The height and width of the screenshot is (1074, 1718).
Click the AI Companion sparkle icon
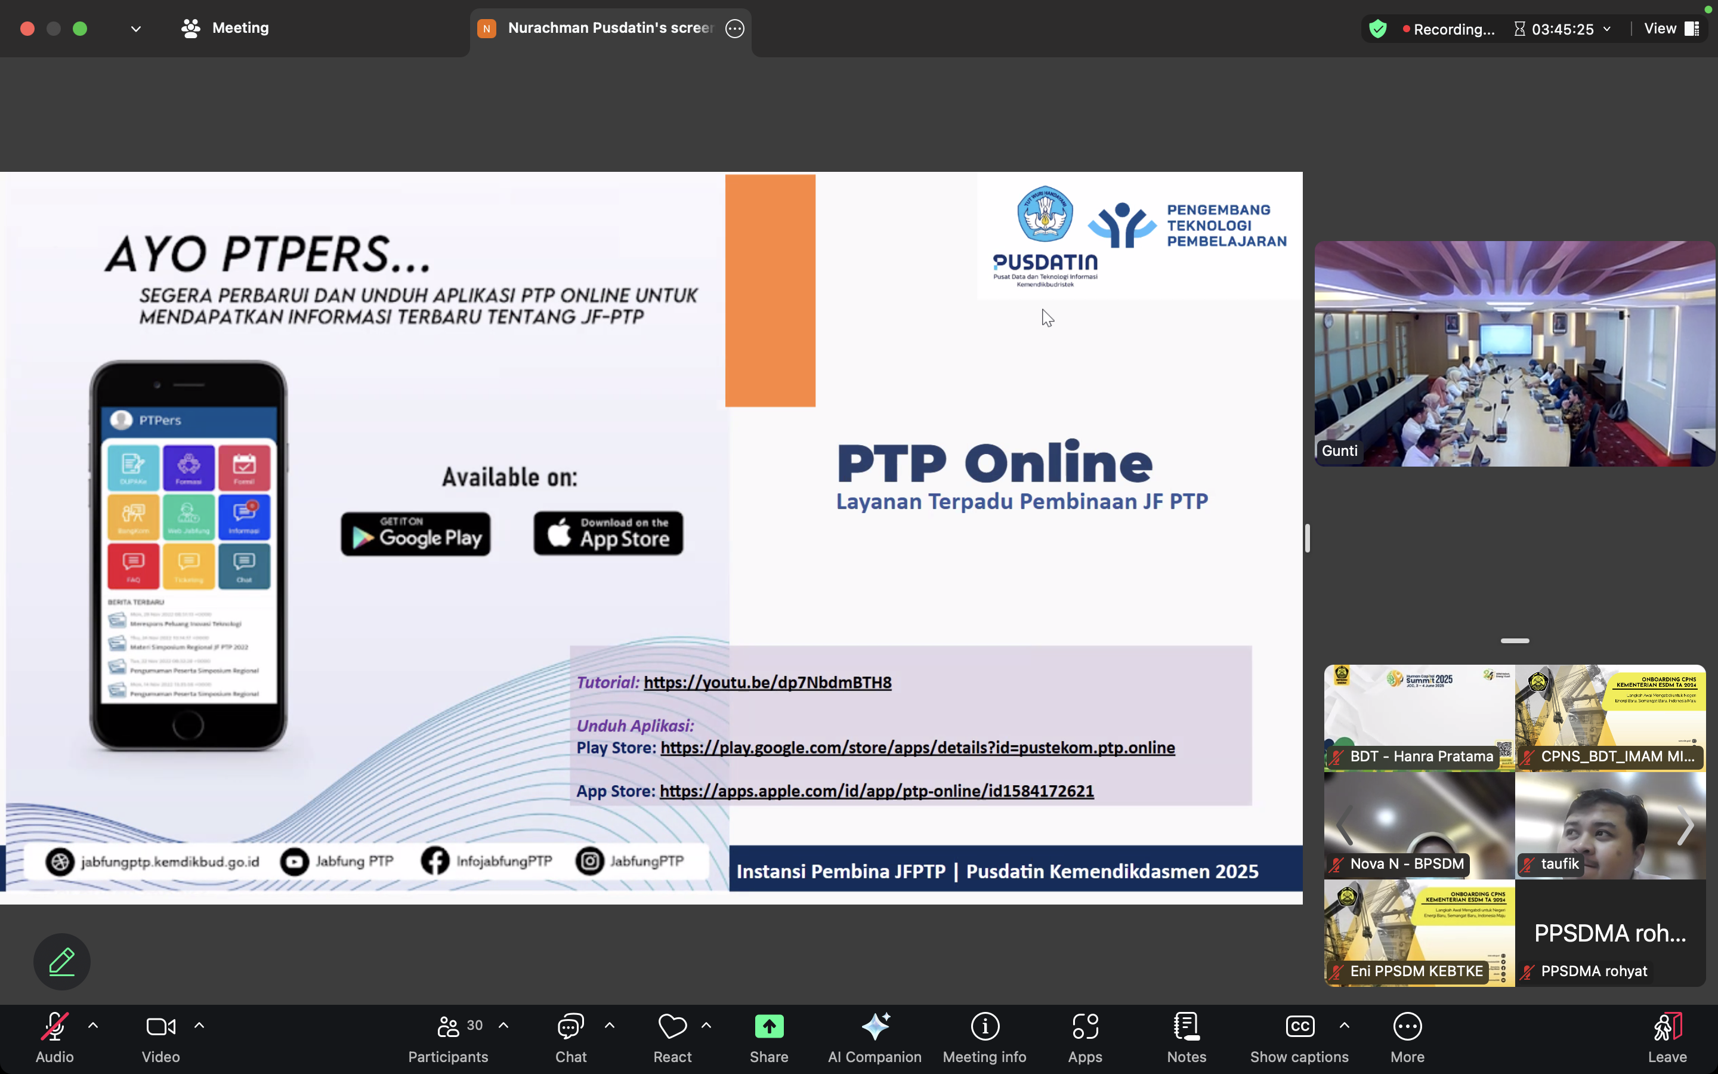pyautogui.click(x=875, y=1026)
